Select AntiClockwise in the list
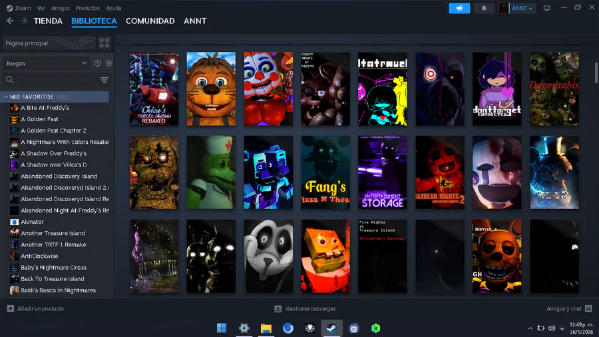Viewport: 599px width, 337px height. tap(39, 256)
